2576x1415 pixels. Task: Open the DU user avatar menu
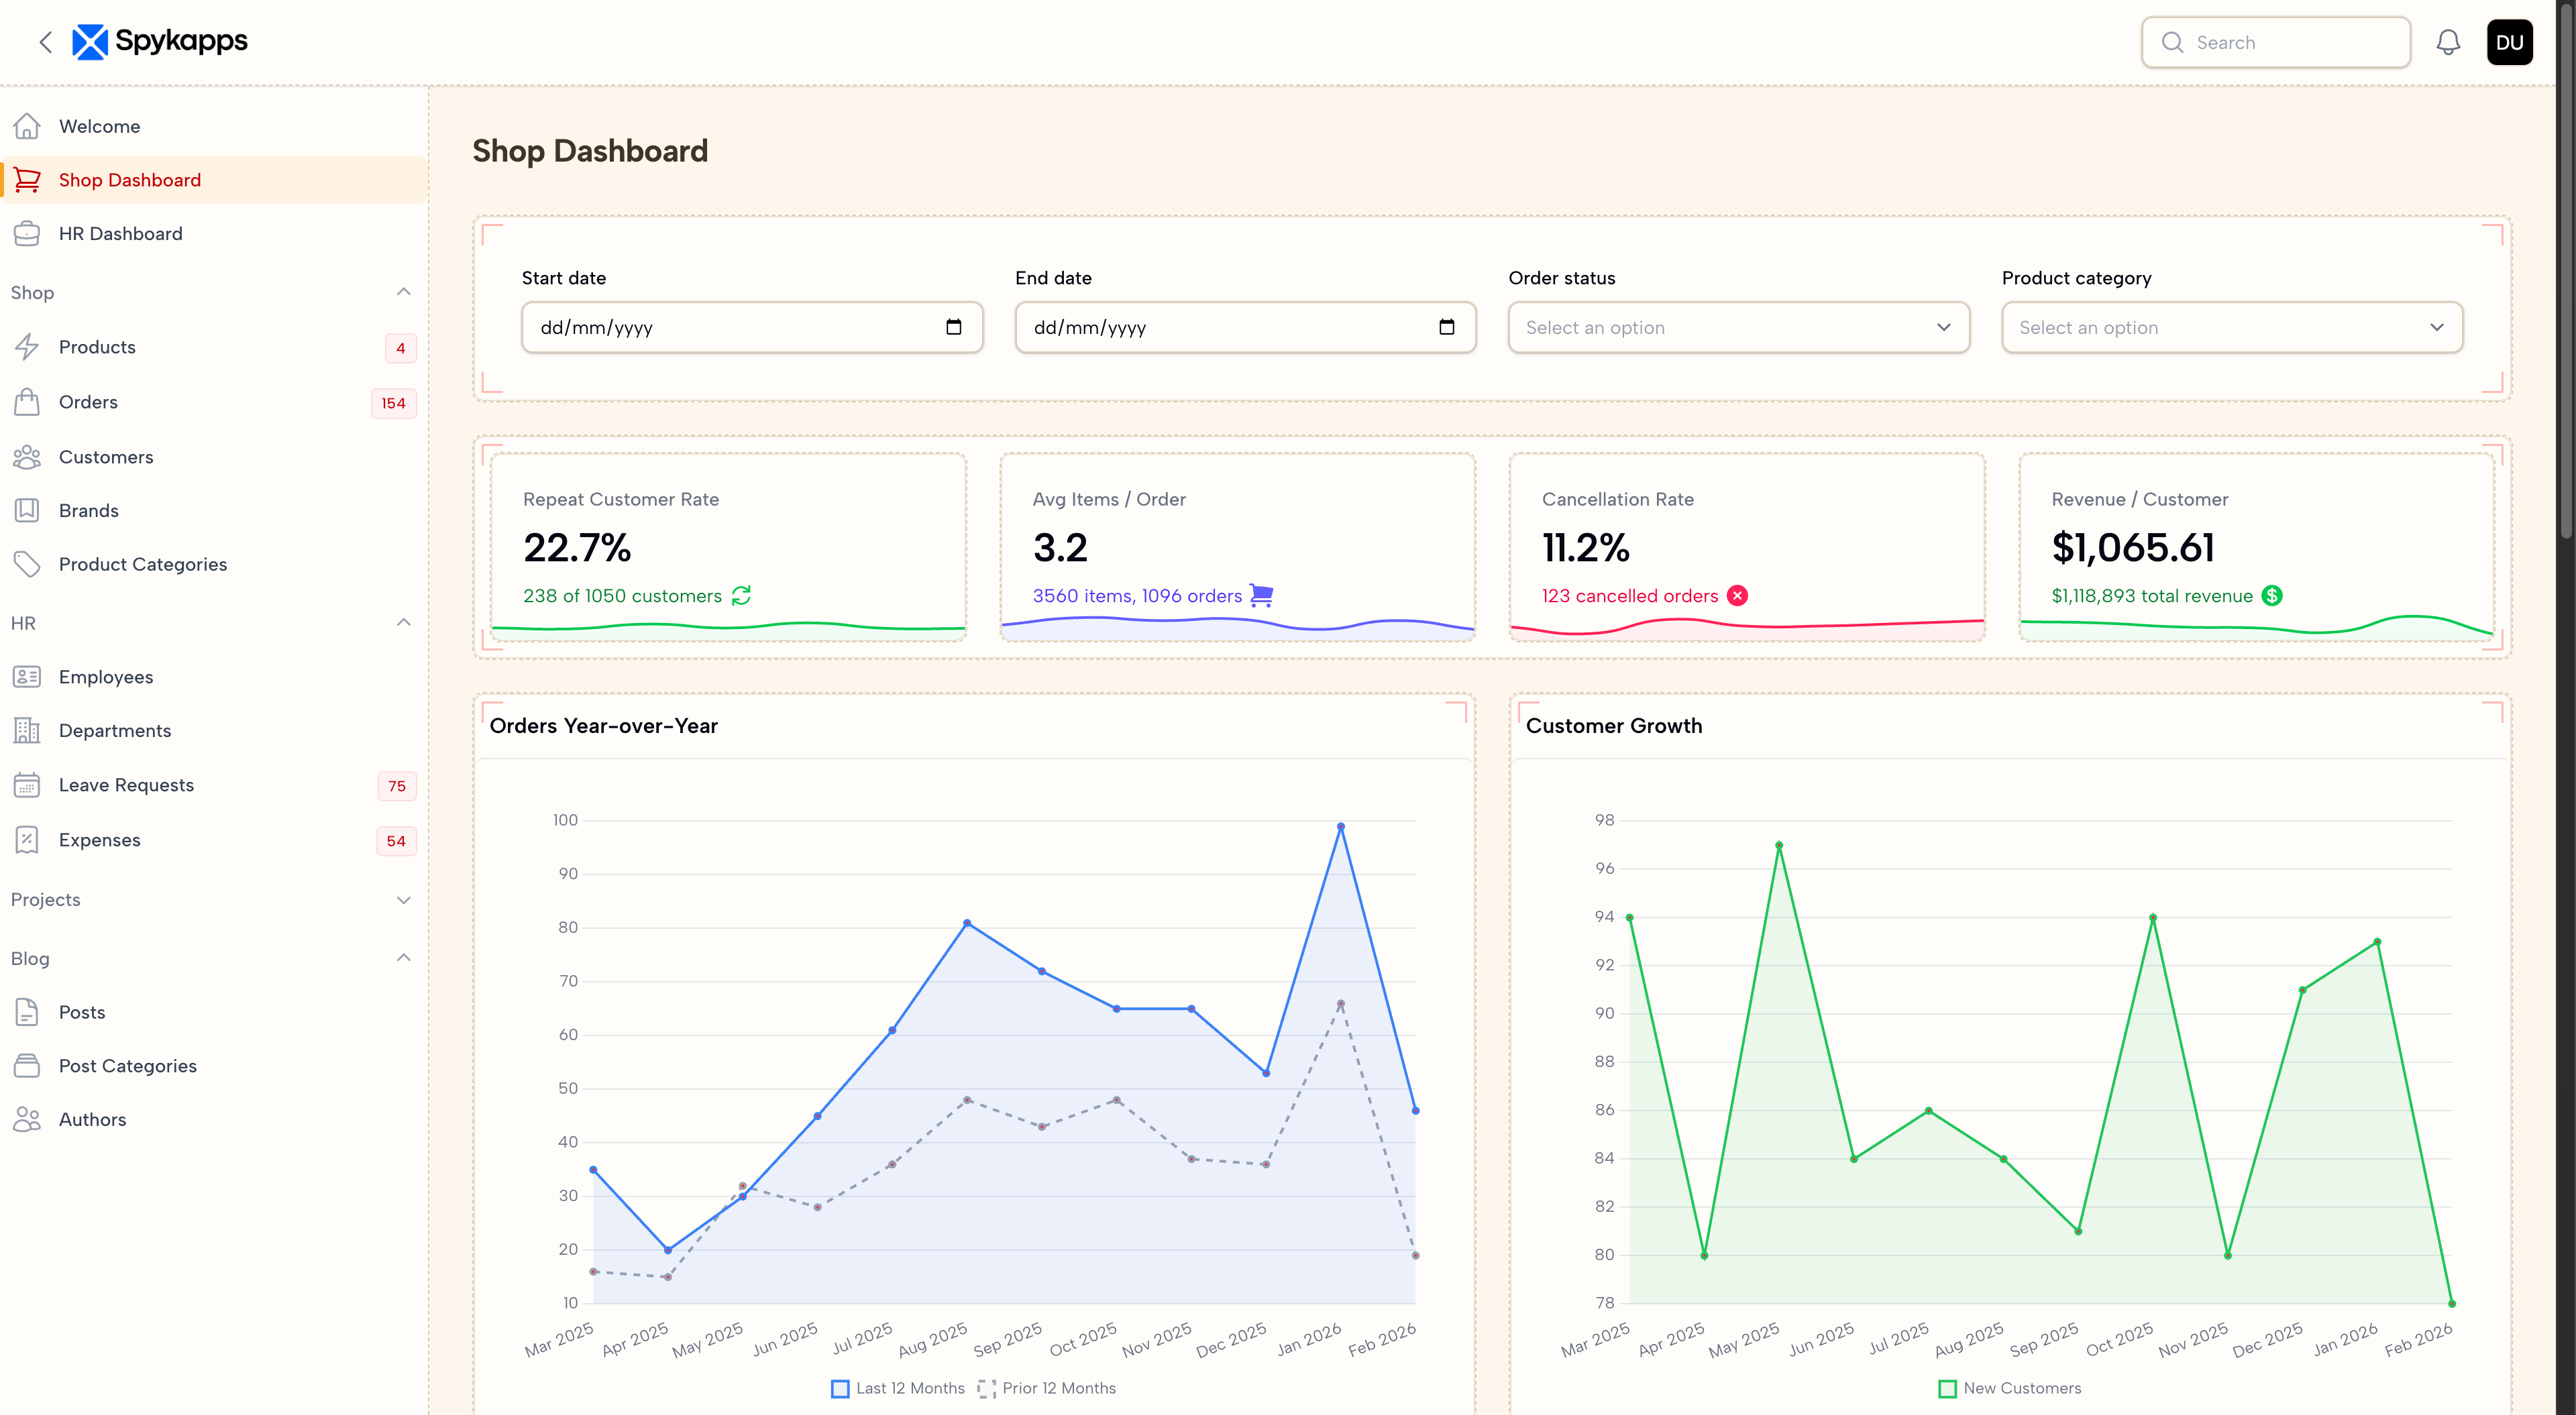pos(2509,42)
